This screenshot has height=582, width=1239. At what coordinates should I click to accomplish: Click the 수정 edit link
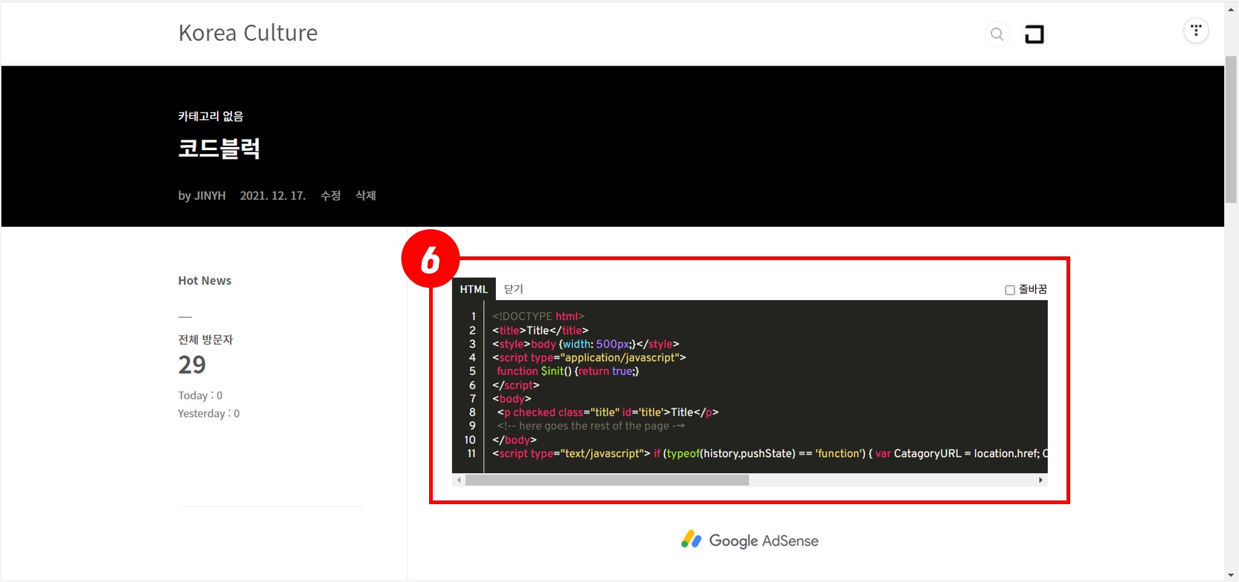pyautogui.click(x=331, y=195)
